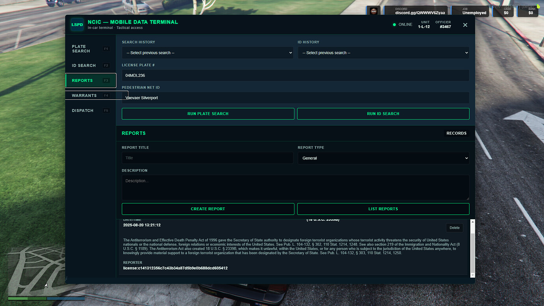Open the Report Type dropdown showing General
Screen dimensions: 544x306
(383, 158)
